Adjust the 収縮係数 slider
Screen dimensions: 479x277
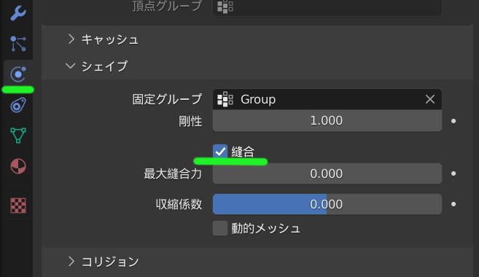tap(327, 204)
